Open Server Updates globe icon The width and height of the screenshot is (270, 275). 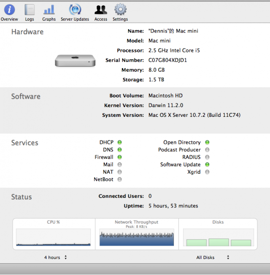click(75, 10)
